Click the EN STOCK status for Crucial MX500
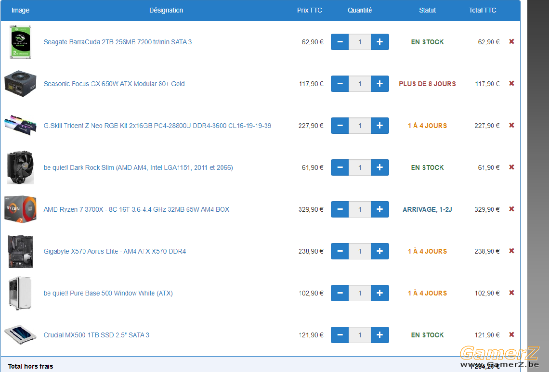 click(428, 335)
